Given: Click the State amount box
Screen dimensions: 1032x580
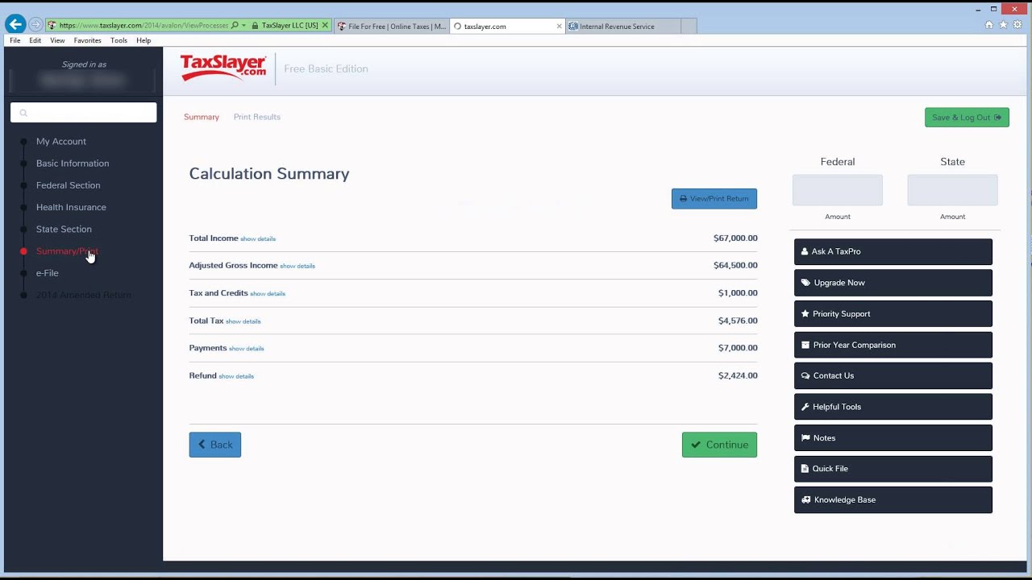Looking at the screenshot, I should [952, 190].
